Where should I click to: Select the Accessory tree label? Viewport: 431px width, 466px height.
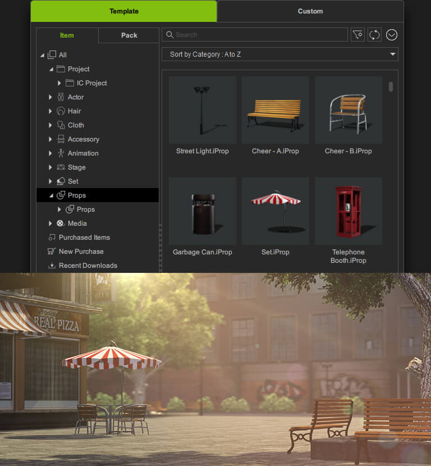(x=84, y=139)
